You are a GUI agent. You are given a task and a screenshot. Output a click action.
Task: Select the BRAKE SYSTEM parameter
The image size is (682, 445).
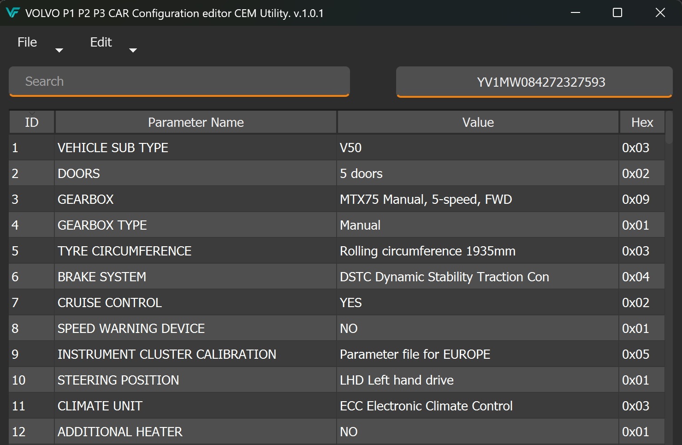pyautogui.click(x=196, y=277)
